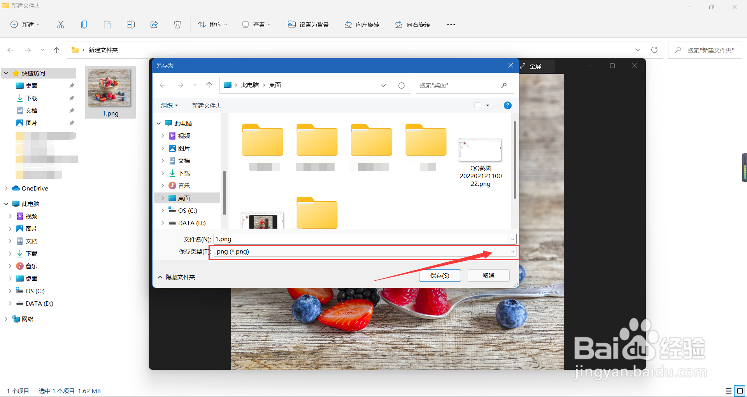Select 桌面 in the dialog tree
Image resolution: width=747 pixels, height=397 pixels.
[x=184, y=198]
